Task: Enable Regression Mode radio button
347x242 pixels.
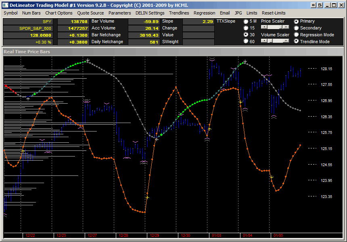Action: click(296, 35)
